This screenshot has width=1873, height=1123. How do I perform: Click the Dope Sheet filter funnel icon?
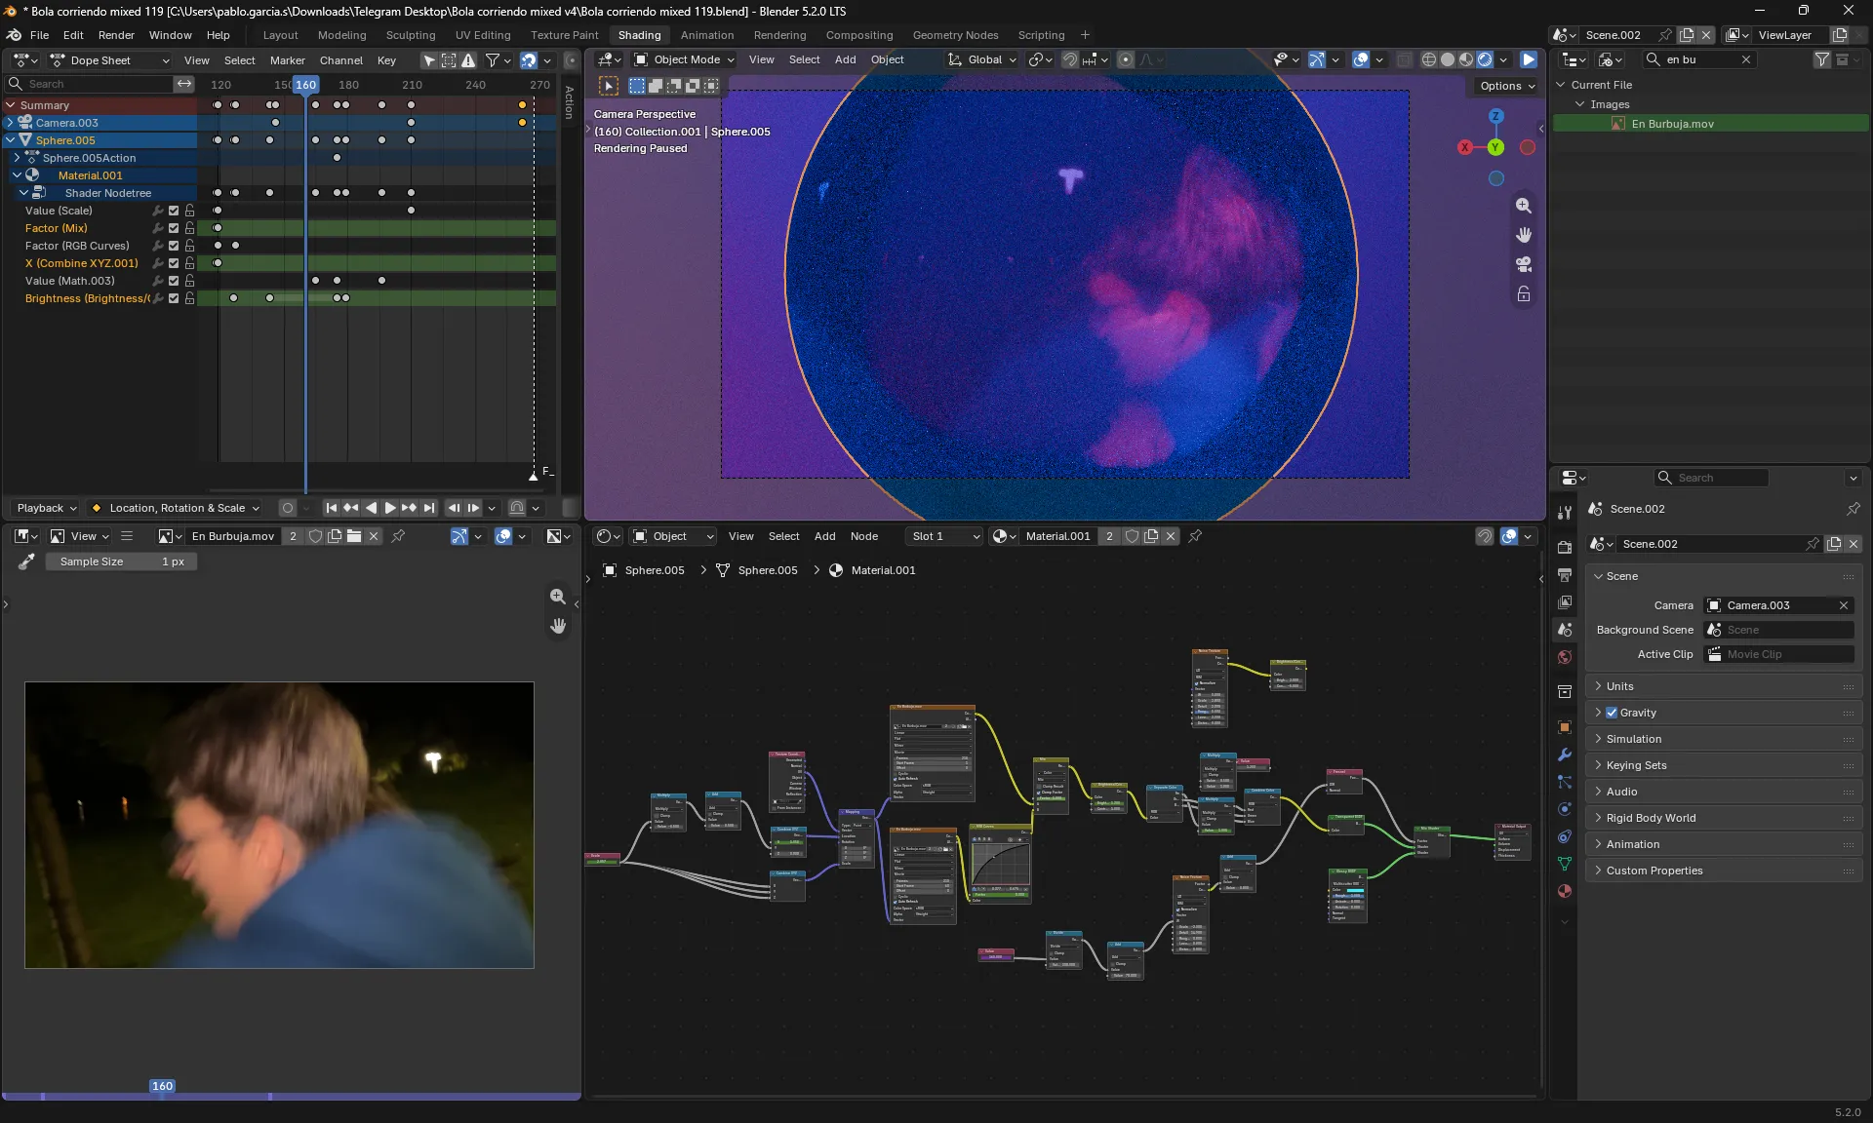coord(493,60)
